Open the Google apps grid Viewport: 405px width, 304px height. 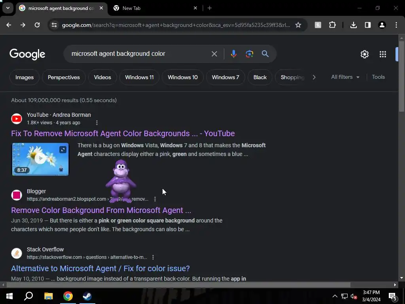[383, 54]
